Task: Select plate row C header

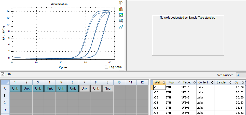Action: 5,103
